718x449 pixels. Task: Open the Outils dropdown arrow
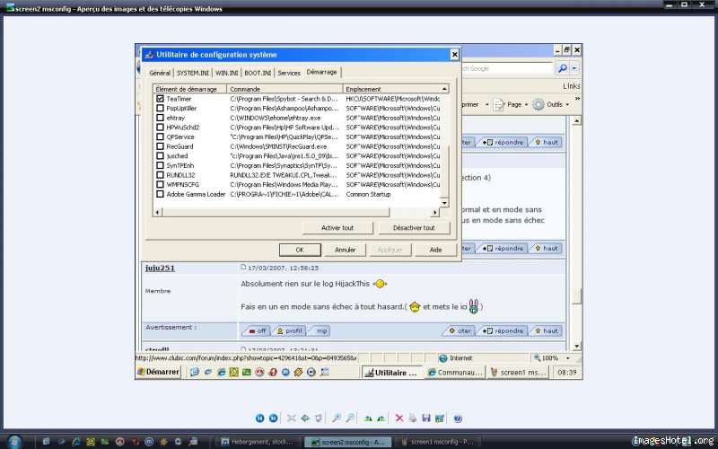tap(567, 105)
